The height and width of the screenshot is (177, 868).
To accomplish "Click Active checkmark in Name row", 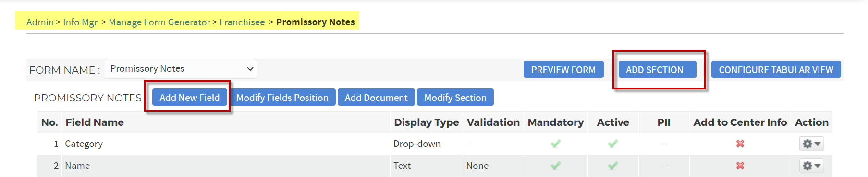I will tap(613, 166).
